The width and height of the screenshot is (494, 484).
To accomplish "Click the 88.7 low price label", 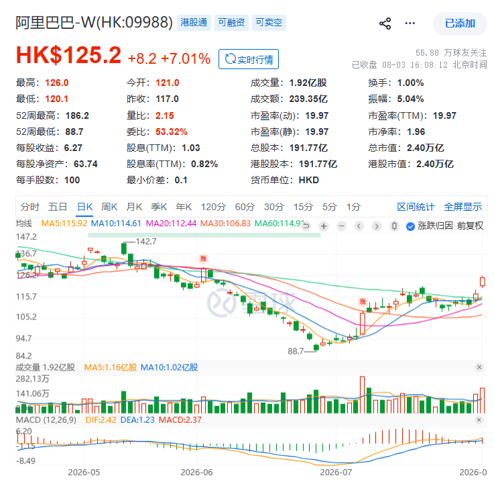I will [x=296, y=351].
